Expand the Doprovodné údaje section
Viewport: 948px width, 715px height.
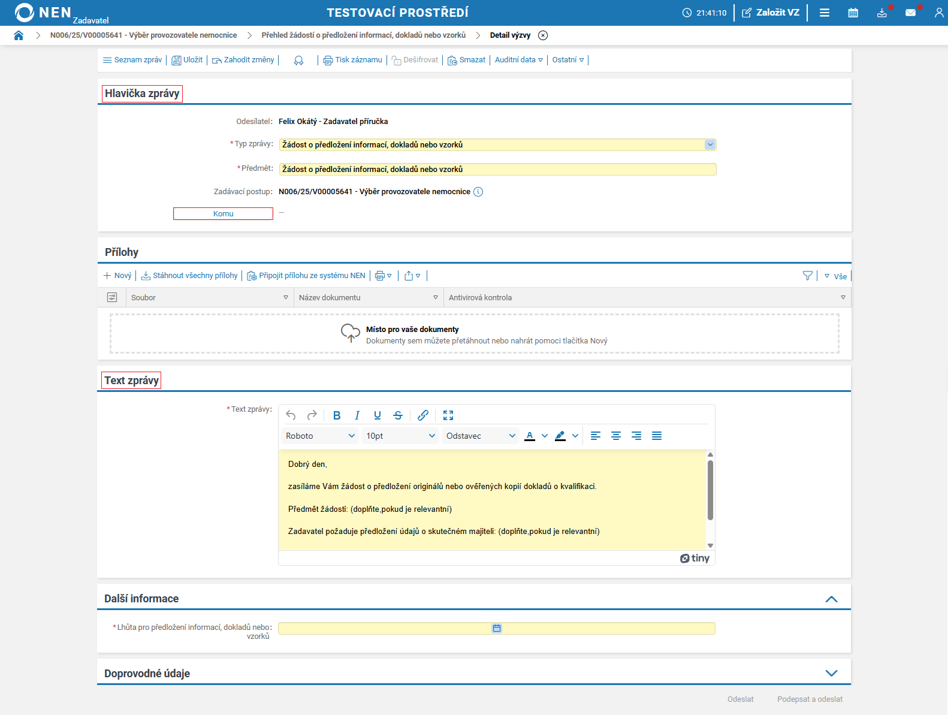[x=831, y=673]
